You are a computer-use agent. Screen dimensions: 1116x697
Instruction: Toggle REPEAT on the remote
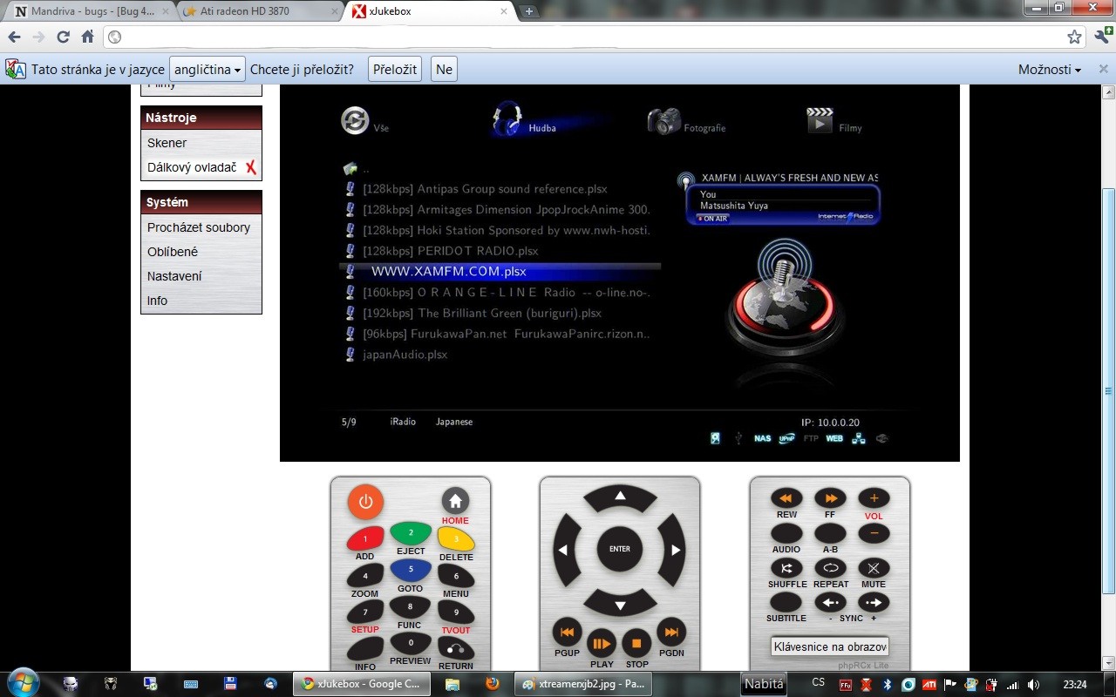coord(830,568)
